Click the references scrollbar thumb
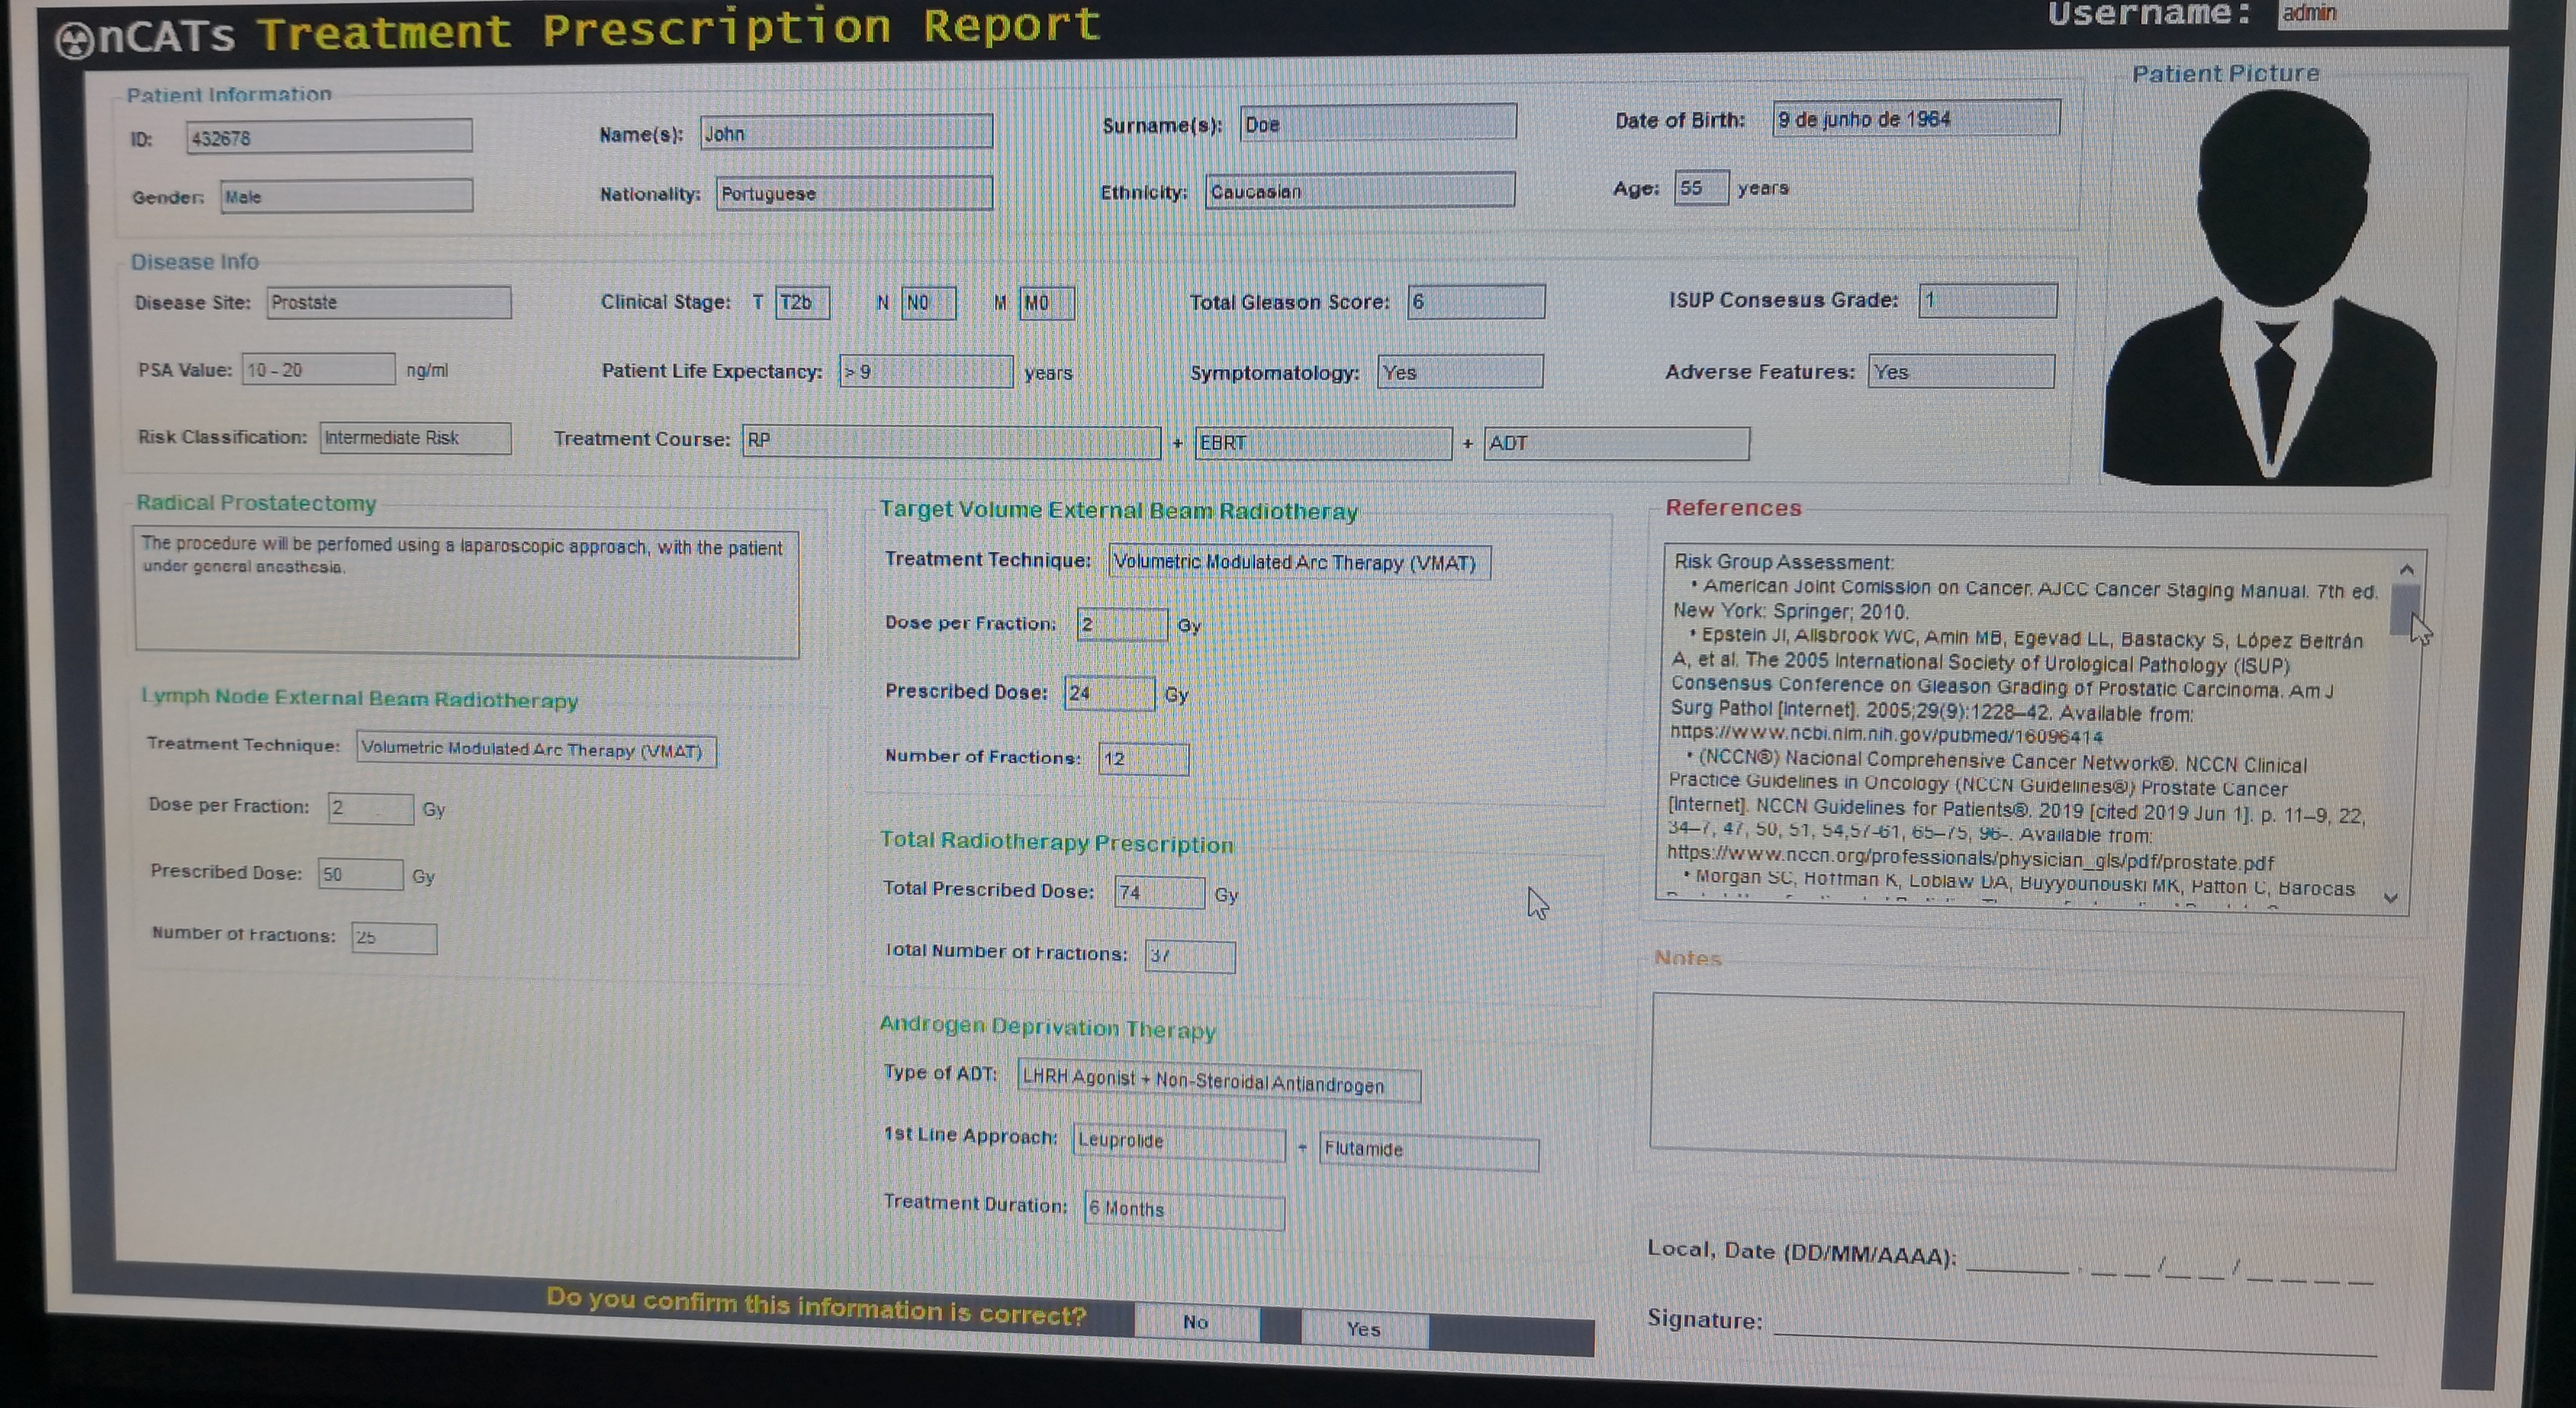The image size is (2576, 1408). [2404, 609]
